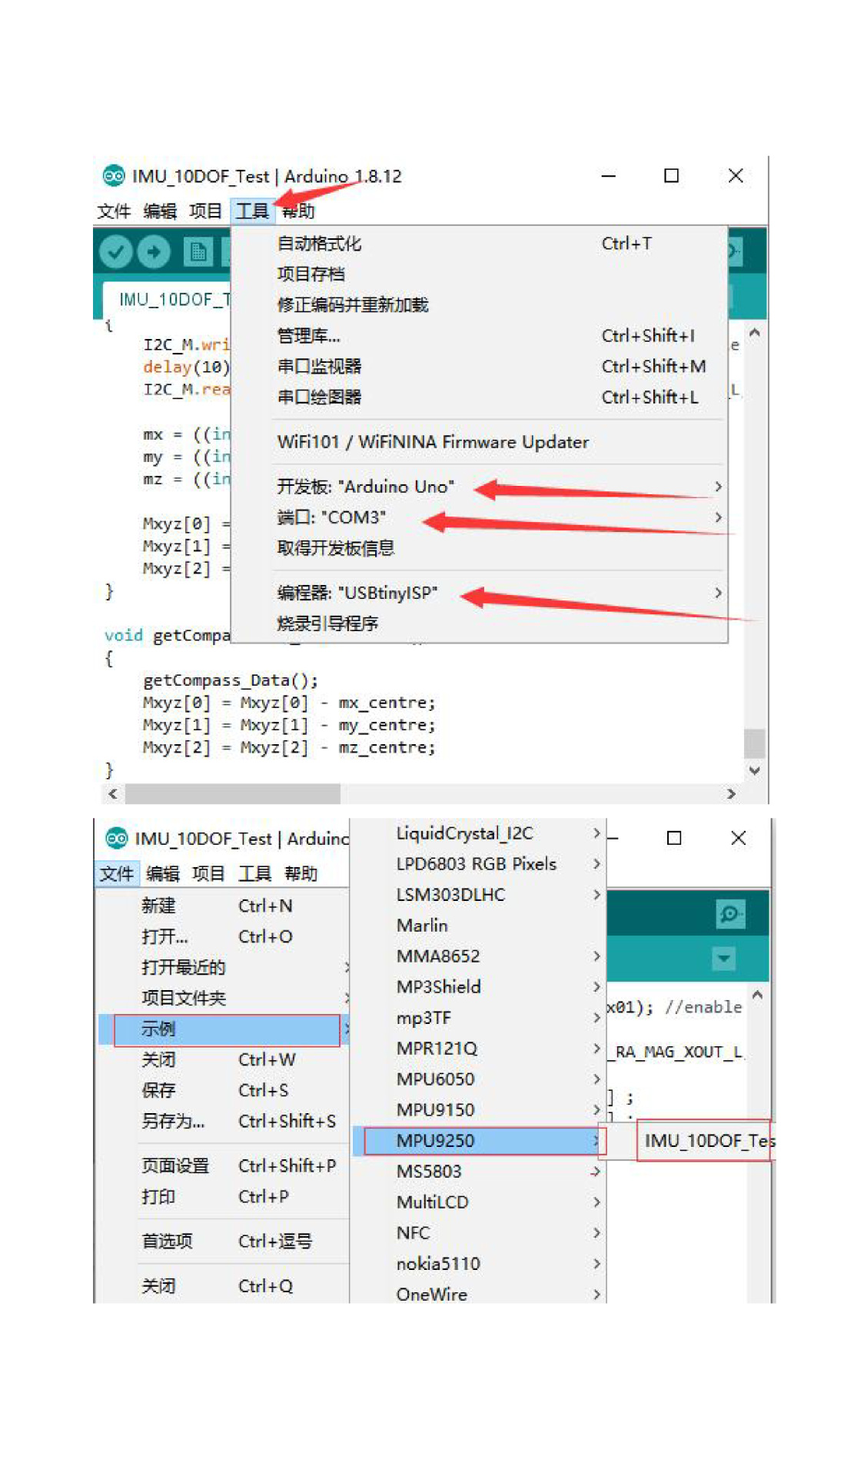
Task: Open 页面设置 from the file menu
Action: click(x=224, y=1166)
